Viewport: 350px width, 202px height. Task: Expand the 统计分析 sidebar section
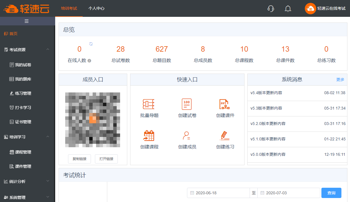pos(48,181)
